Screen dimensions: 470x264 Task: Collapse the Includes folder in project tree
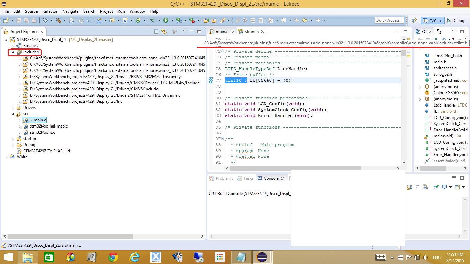[13, 52]
